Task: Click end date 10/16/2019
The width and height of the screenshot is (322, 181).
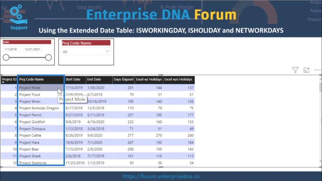Action: [x=97, y=101]
